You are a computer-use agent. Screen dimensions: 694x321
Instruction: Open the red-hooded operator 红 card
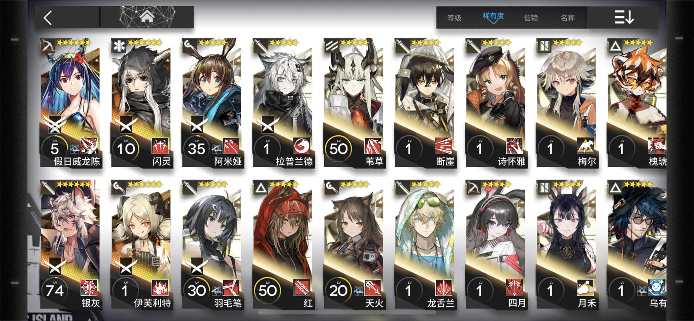click(x=283, y=245)
